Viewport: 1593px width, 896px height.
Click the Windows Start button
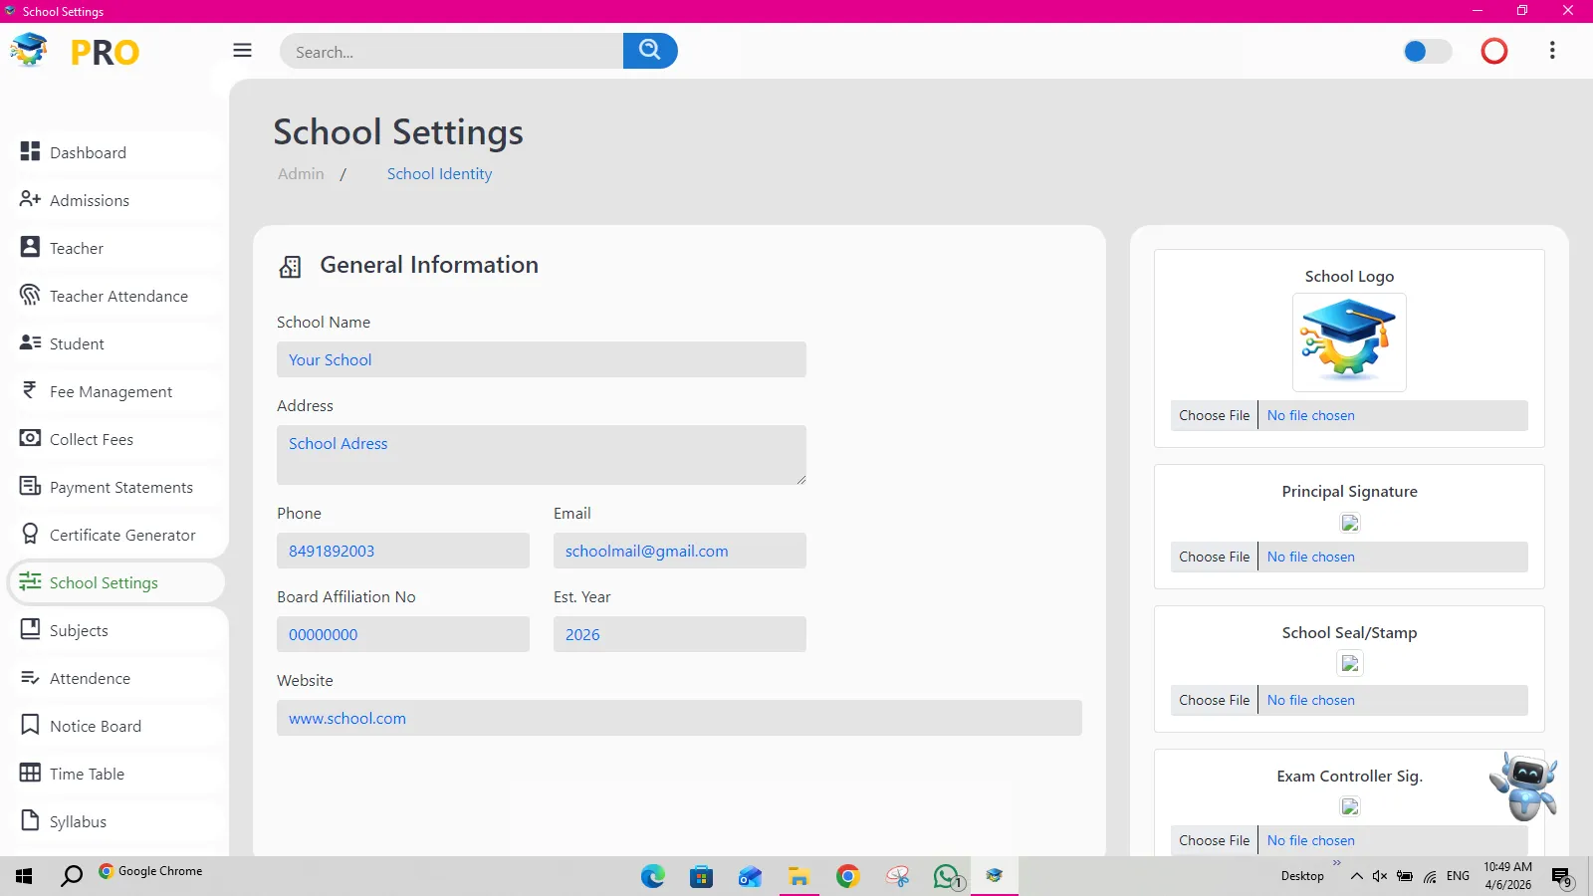tap(24, 876)
